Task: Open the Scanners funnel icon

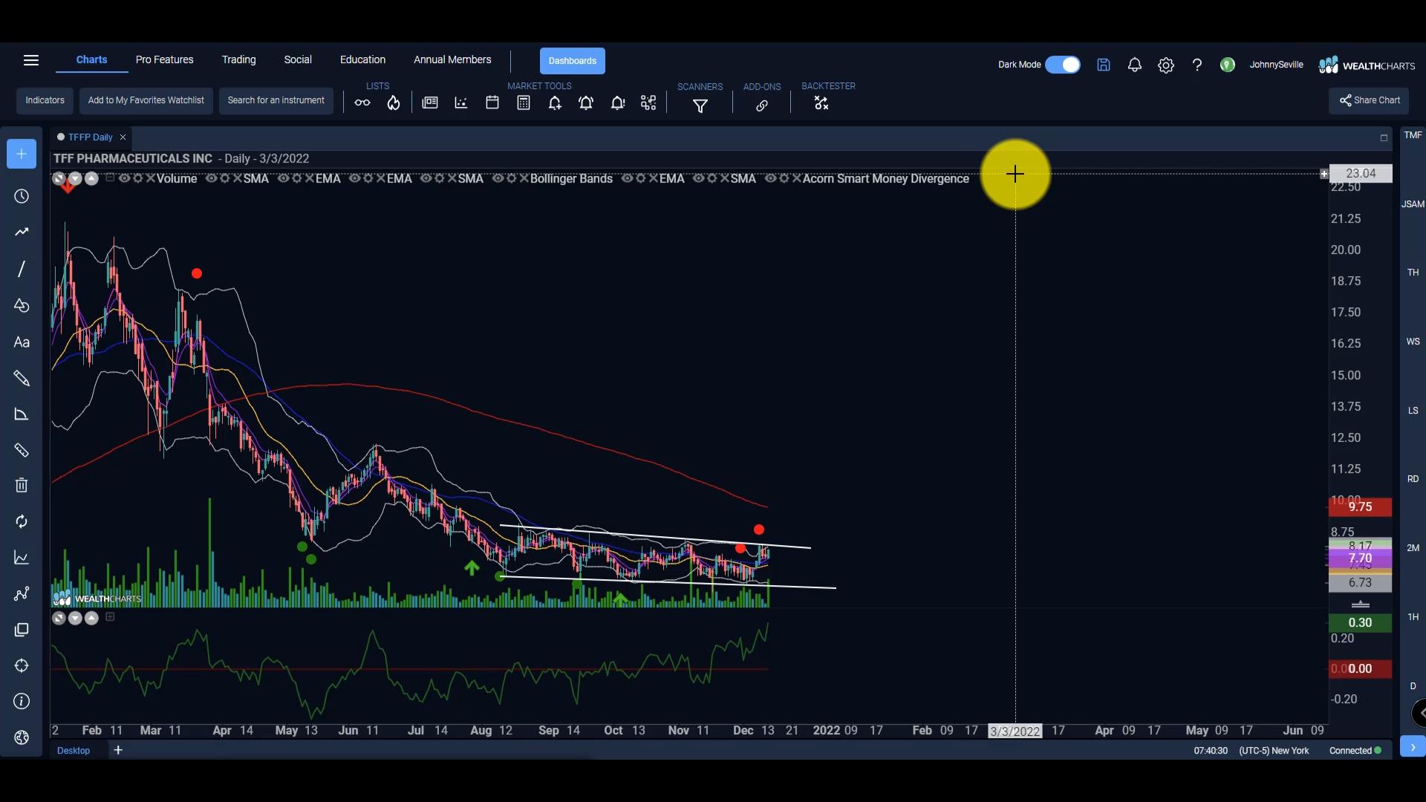Action: tap(700, 106)
